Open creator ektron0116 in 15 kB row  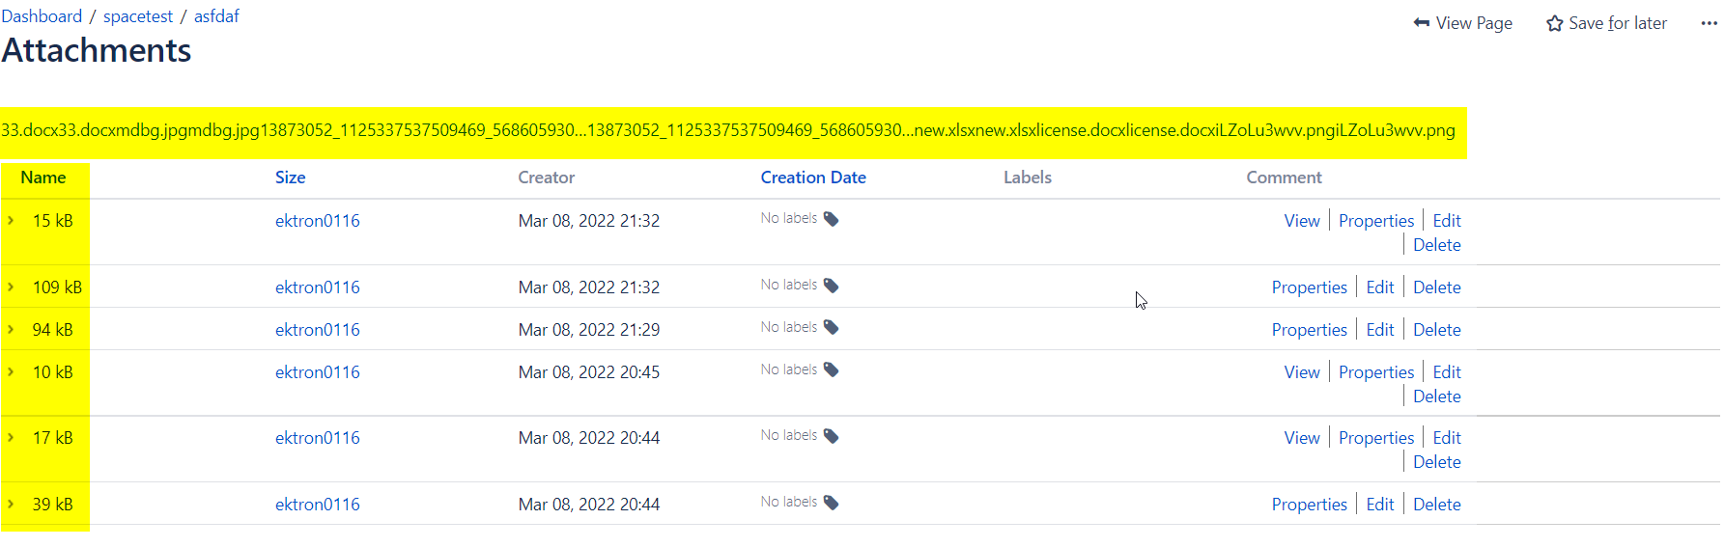pos(317,221)
